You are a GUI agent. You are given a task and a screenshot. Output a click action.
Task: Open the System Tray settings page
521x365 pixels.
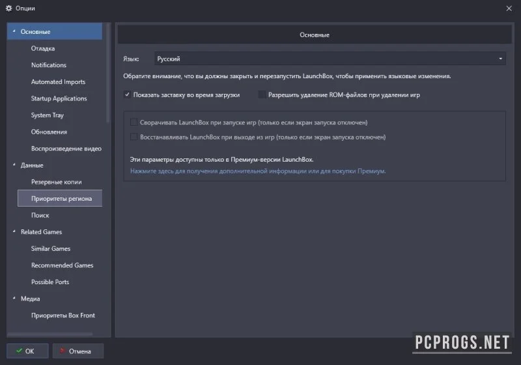pos(47,115)
